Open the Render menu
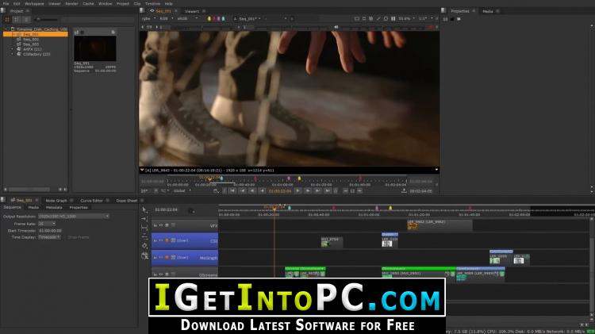 71,3
